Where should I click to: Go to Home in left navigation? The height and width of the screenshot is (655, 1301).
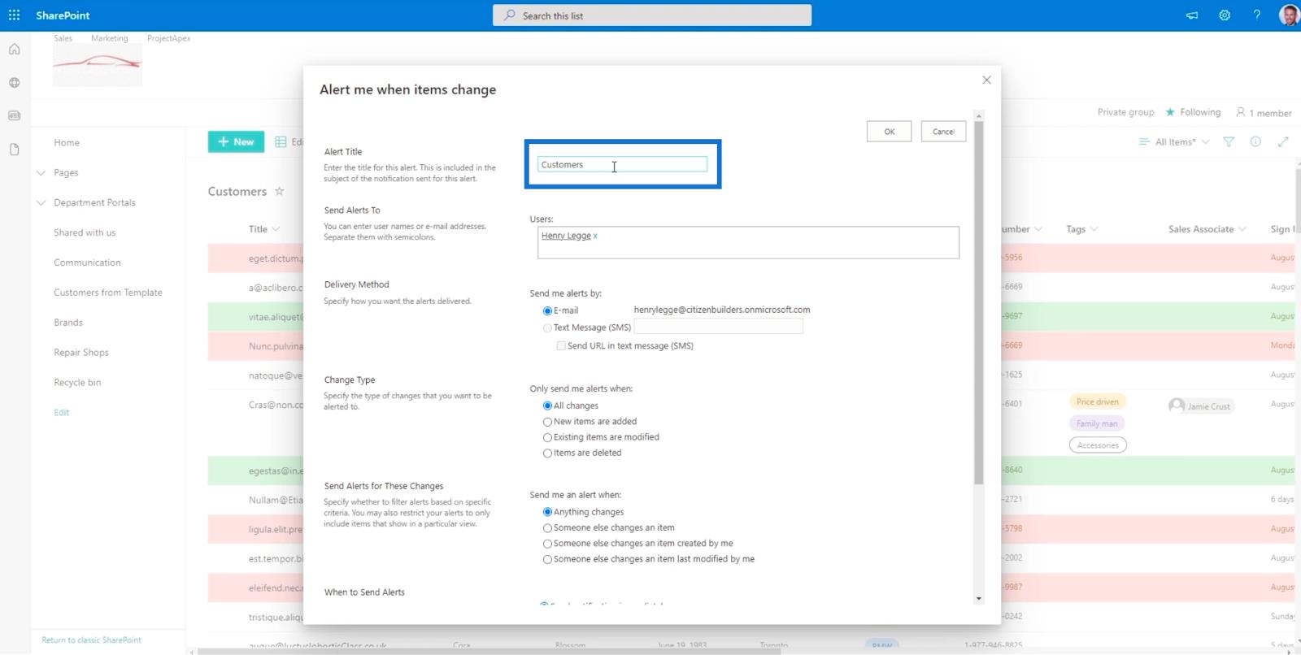point(67,142)
